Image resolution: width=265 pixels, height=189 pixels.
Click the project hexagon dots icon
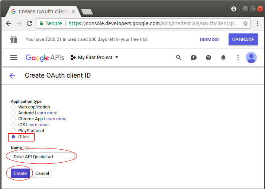[73, 58]
